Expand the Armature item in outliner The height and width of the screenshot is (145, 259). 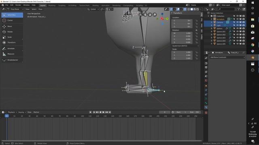[211, 19]
